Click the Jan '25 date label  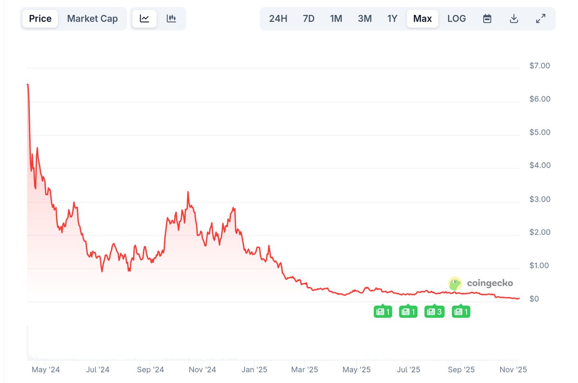click(254, 370)
